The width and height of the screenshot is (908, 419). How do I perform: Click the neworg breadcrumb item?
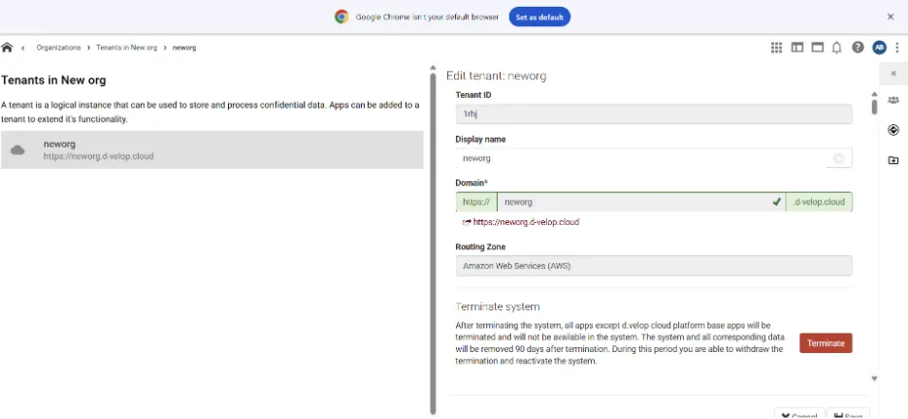[x=184, y=48]
